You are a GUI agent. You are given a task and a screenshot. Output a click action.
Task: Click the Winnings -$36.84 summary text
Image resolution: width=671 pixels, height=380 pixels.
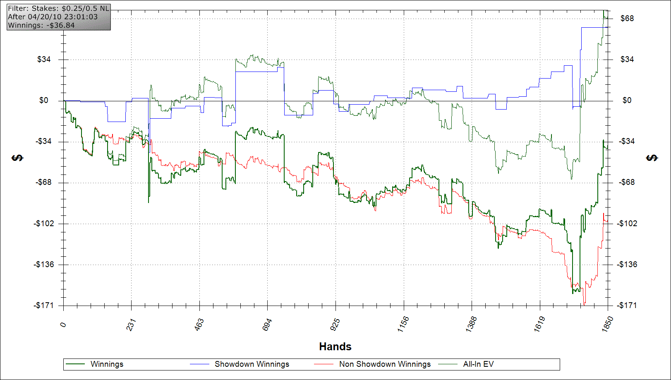(41, 25)
